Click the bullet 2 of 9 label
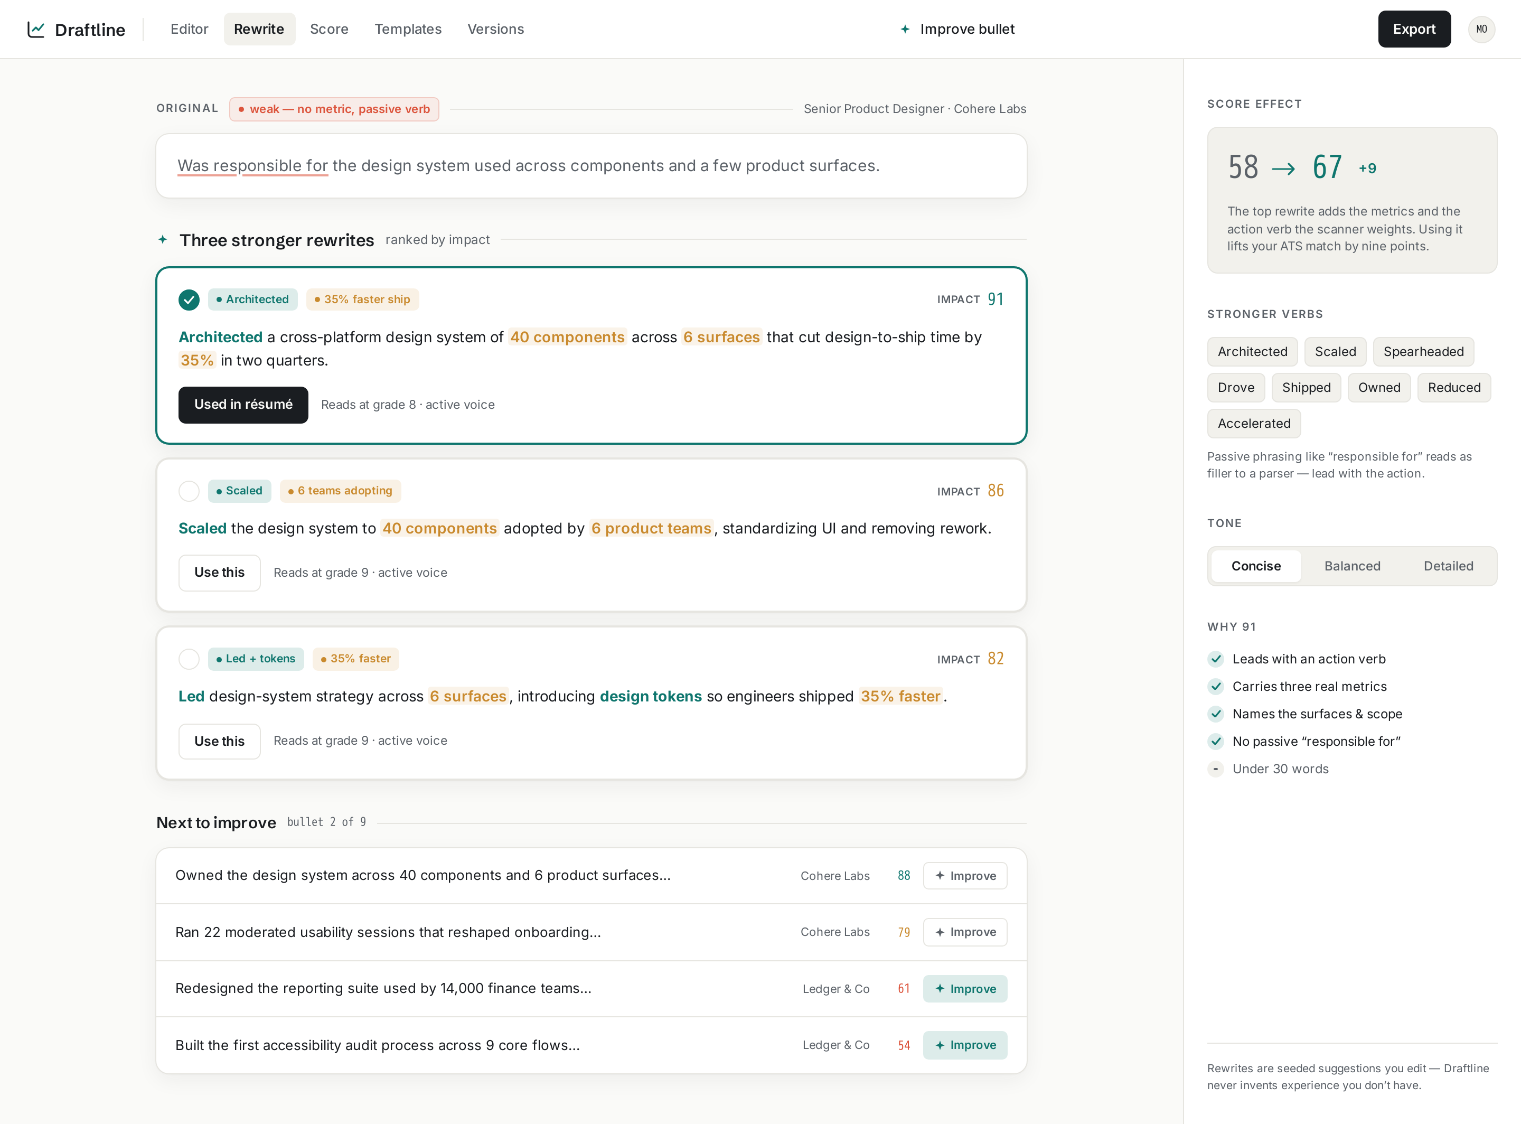The image size is (1521, 1124). point(326,822)
